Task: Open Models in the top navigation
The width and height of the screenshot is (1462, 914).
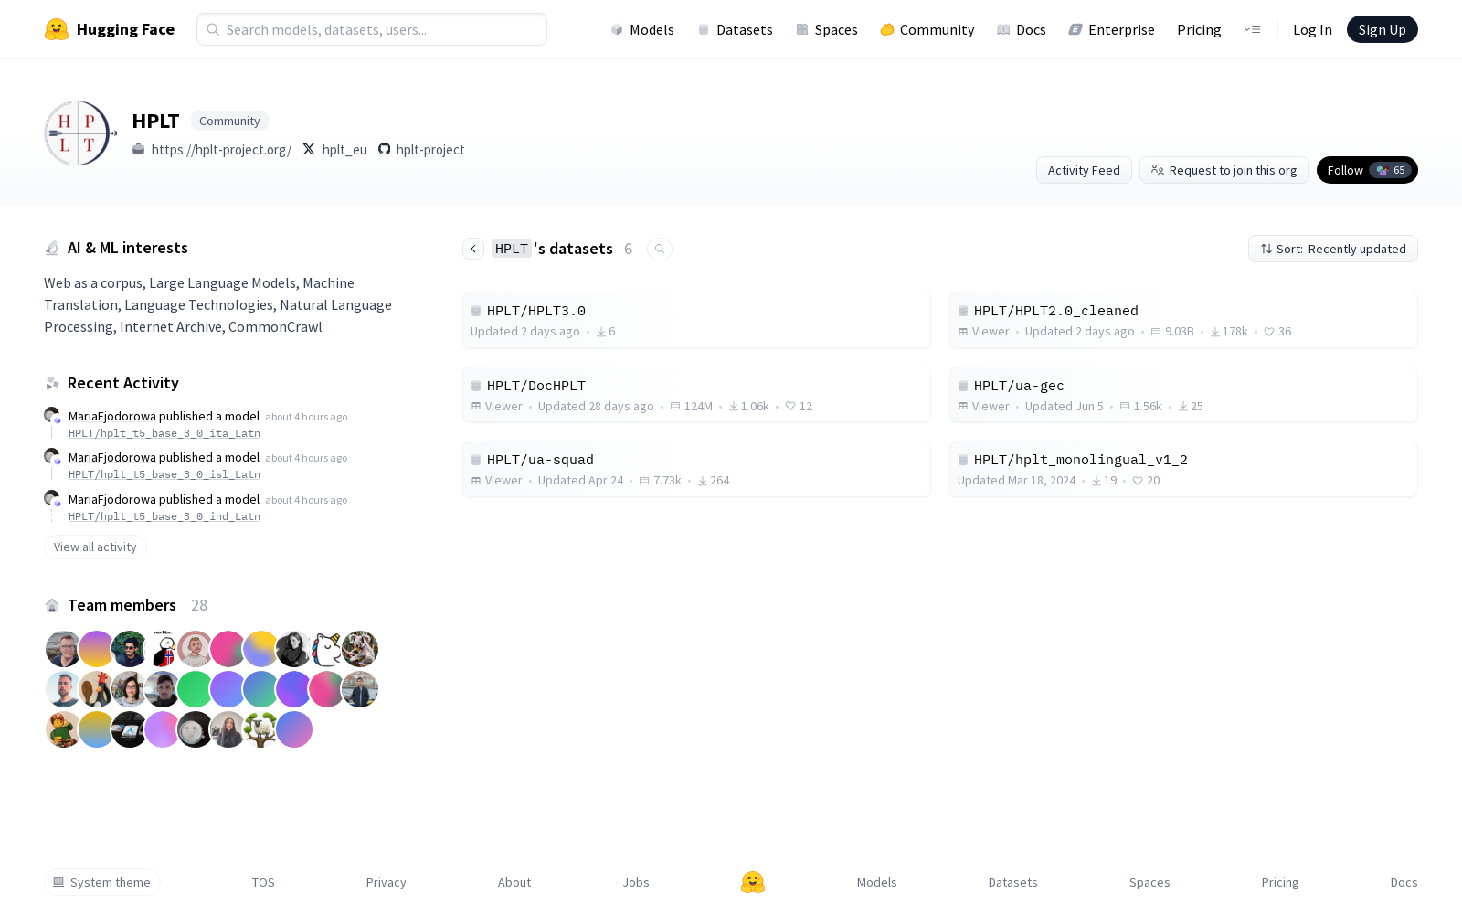Action: tap(642, 29)
